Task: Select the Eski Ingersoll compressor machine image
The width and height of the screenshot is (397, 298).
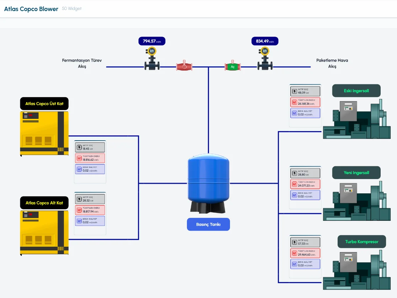Action: tap(357, 119)
